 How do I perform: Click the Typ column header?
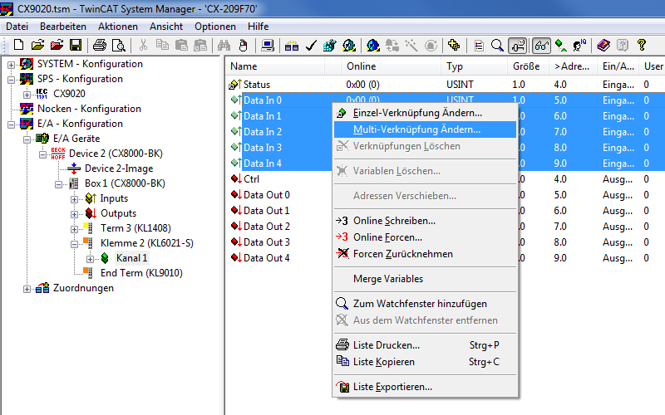(x=474, y=66)
